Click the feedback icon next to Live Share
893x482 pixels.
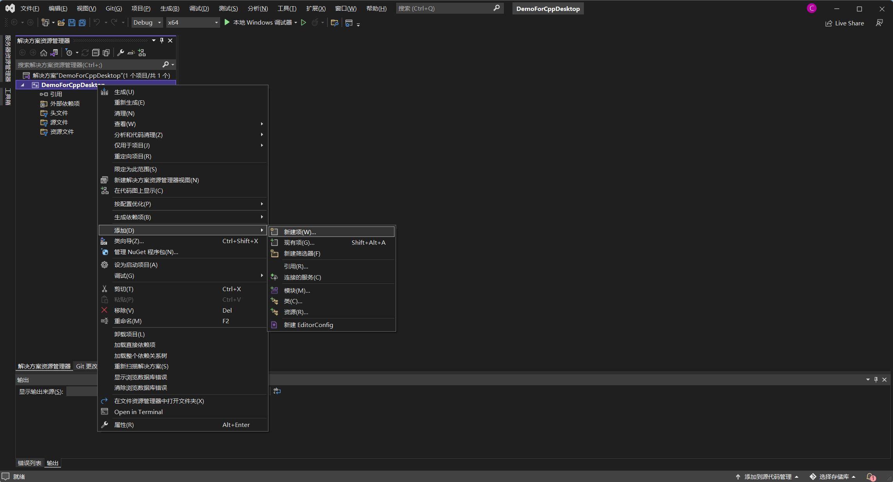pos(879,23)
